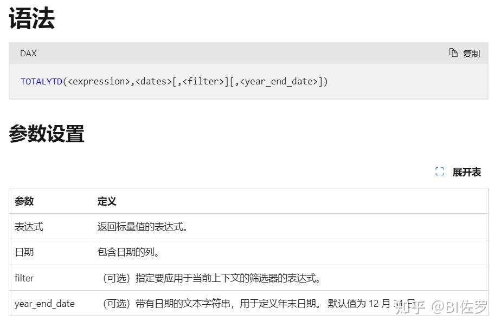Select the 定义 column header in the table
The width and height of the screenshot is (501, 328).
pyautogui.click(x=107, y=201)
